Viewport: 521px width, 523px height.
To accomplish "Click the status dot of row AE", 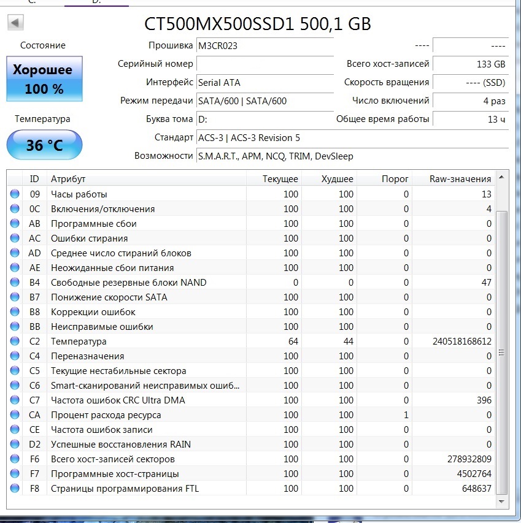I will tap(15, 267).
